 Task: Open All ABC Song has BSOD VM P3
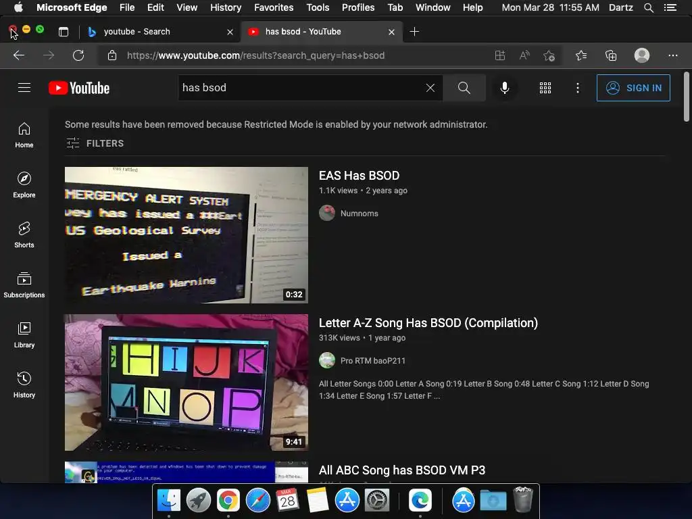pos(402,470)
